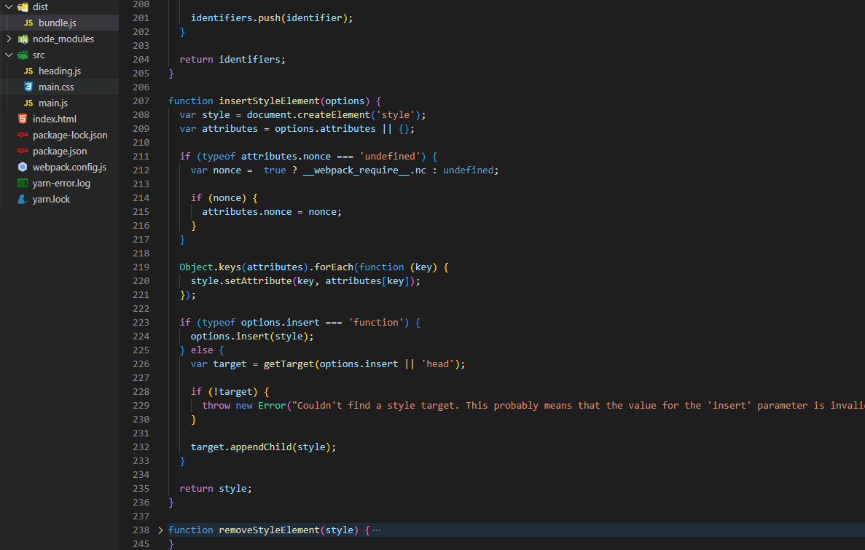Viewport: 865px width, 550px height.
Task: Open package-lock.json file
Action: (x=70, y=135)
